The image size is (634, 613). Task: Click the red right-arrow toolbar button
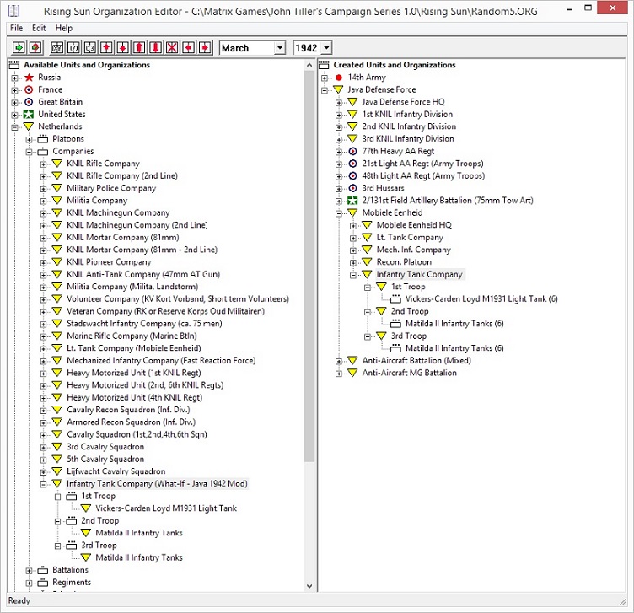tap(205, 48)
